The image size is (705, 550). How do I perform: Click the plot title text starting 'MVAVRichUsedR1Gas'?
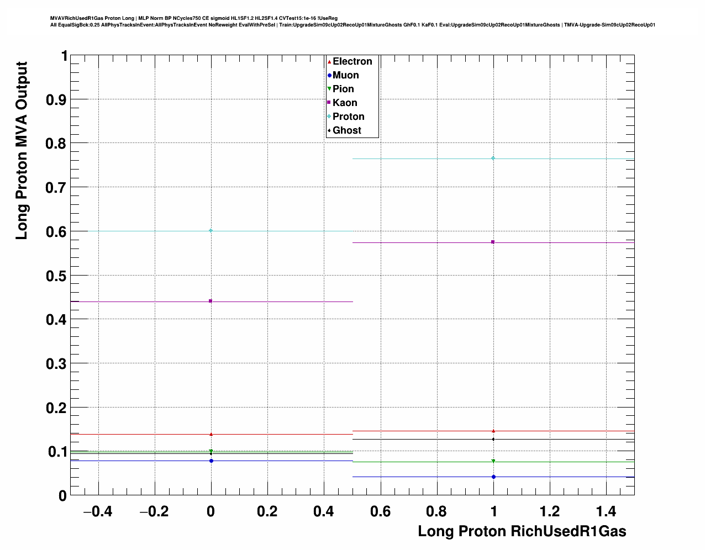click(x=193, y=18)
